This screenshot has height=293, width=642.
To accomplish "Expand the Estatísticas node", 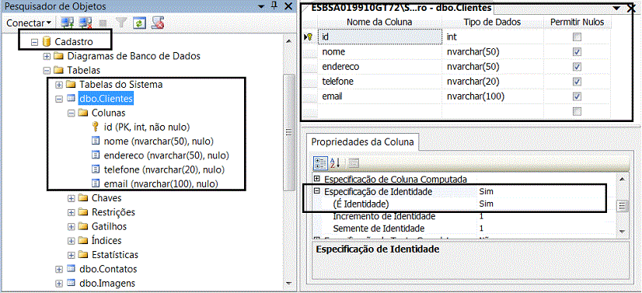I will click(x=72, y=256).
